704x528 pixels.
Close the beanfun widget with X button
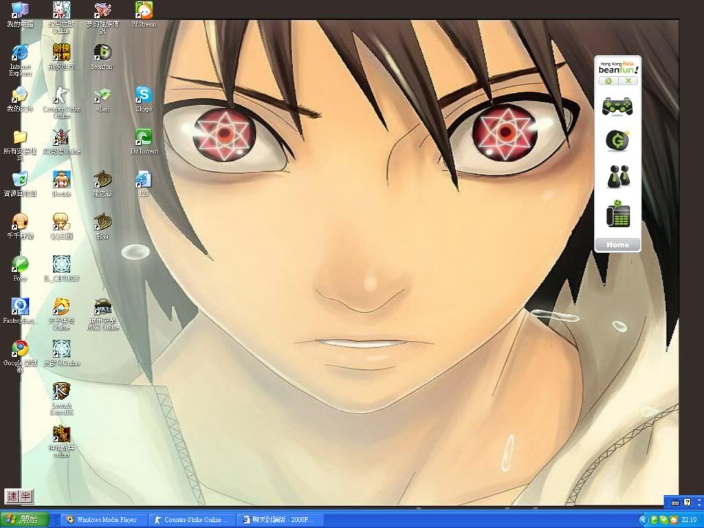pyautogui.click(x=628, y=81)
